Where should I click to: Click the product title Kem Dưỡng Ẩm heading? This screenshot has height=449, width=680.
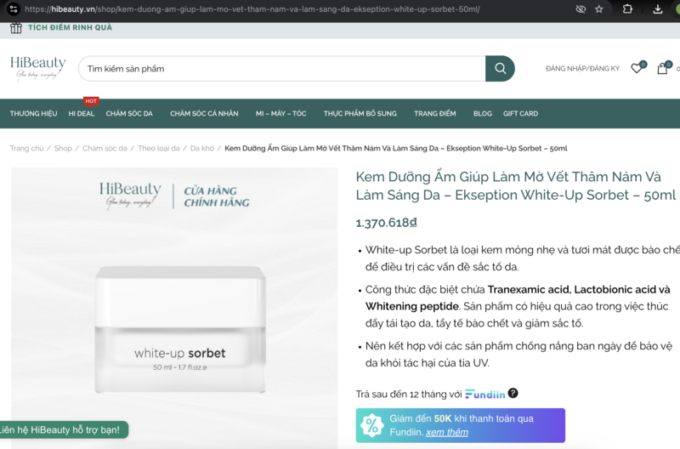pyautogui.click(x=516, y=185)
